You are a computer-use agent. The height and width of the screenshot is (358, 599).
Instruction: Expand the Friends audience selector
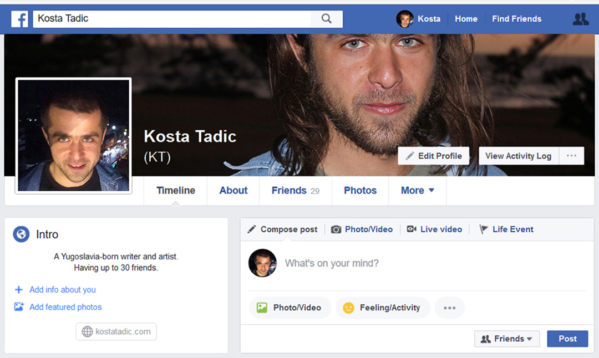(x=507, y=339)
